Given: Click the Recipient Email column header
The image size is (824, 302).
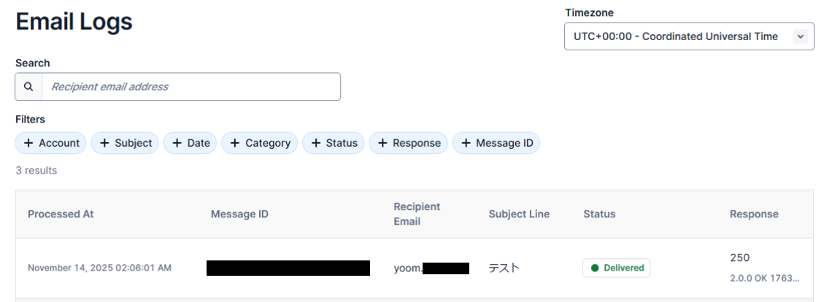Looking at the screenshot, I should 417,214.
